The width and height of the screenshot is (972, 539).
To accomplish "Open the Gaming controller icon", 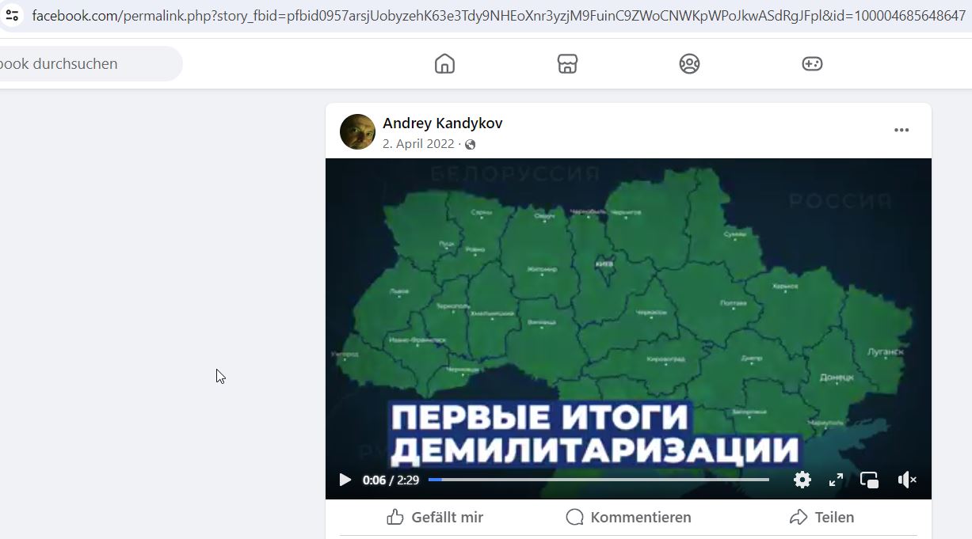I will (812, 64).
